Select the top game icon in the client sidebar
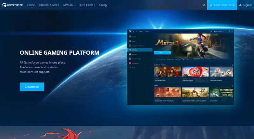The image size is (254, 139). pos(130,37)
